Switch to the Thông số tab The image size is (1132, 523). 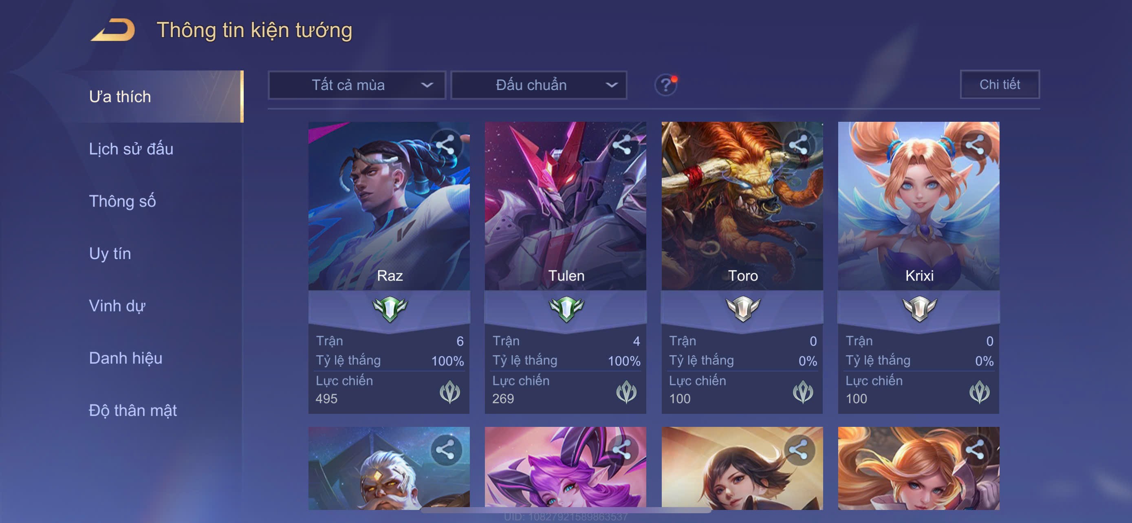point(122,201)
